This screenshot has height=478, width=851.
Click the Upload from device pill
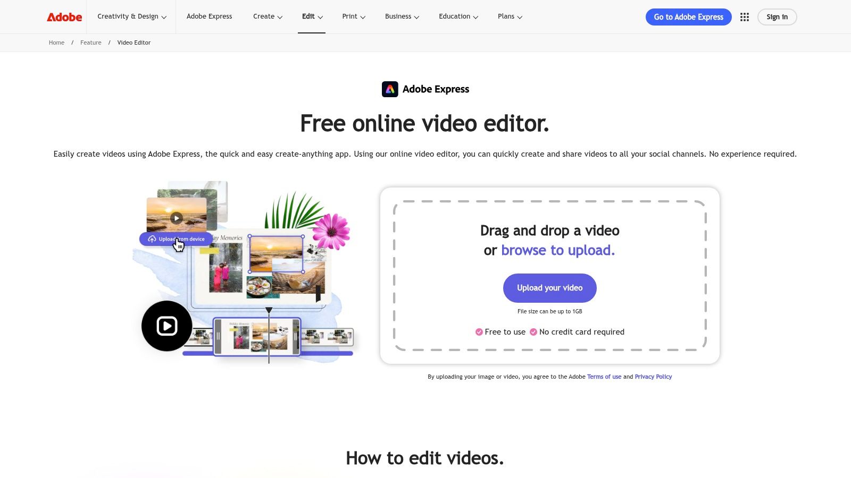click(176, 239)
